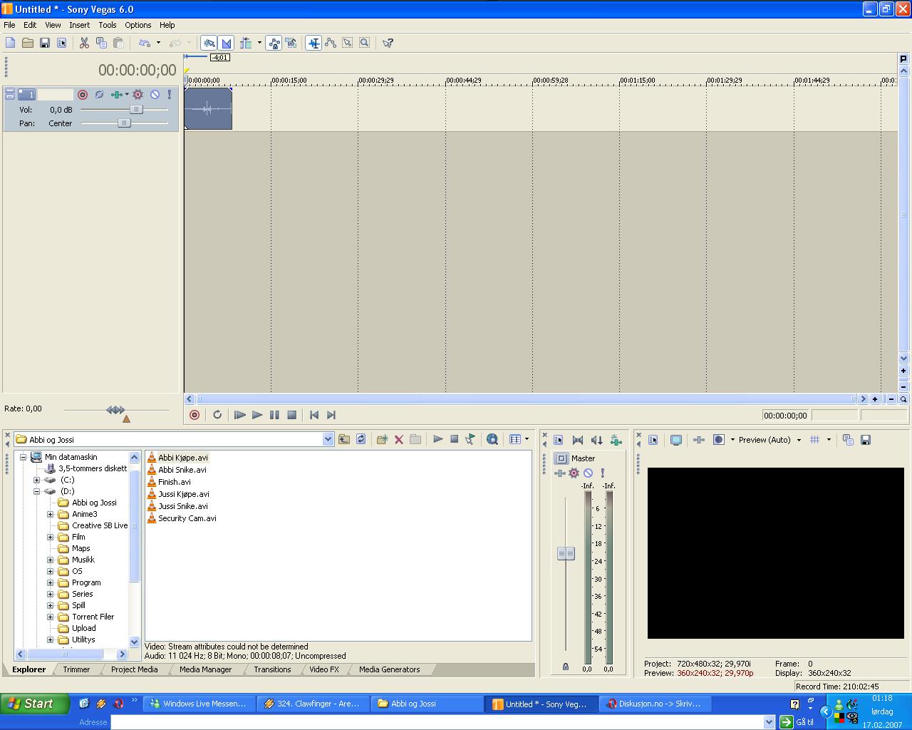Open Windows Live Messenger from the taskbar
The height and width of the screenshot is (730, 912).
pyautogui.click(x=199, y=704)
